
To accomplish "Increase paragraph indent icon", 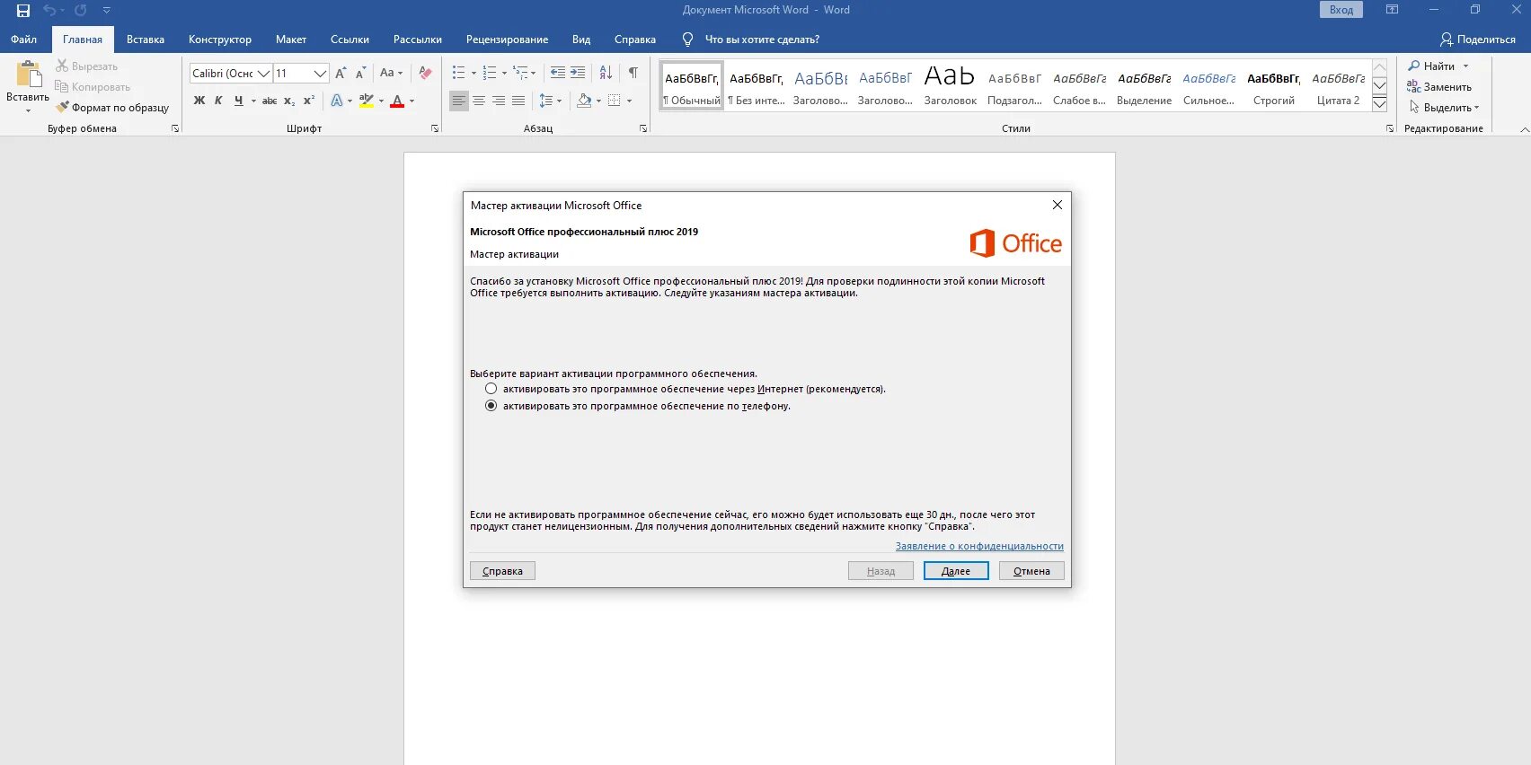I will 578,74.
